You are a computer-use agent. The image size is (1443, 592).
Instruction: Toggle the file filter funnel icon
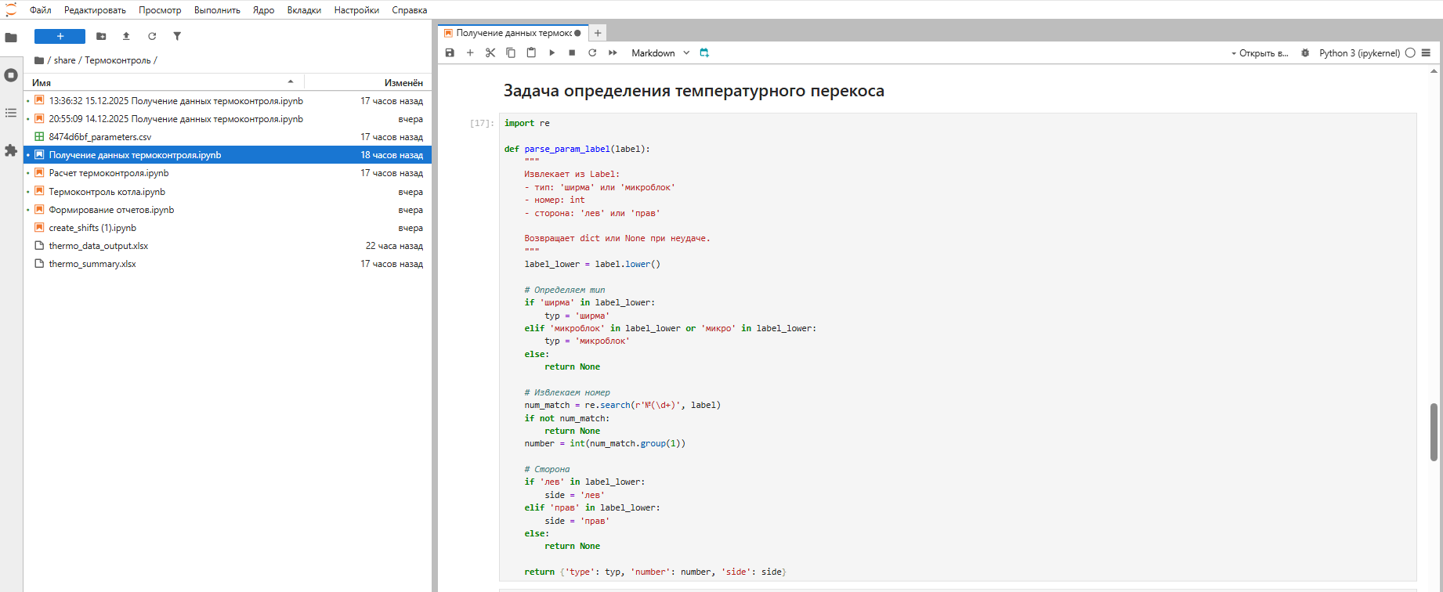coord(177,37)
